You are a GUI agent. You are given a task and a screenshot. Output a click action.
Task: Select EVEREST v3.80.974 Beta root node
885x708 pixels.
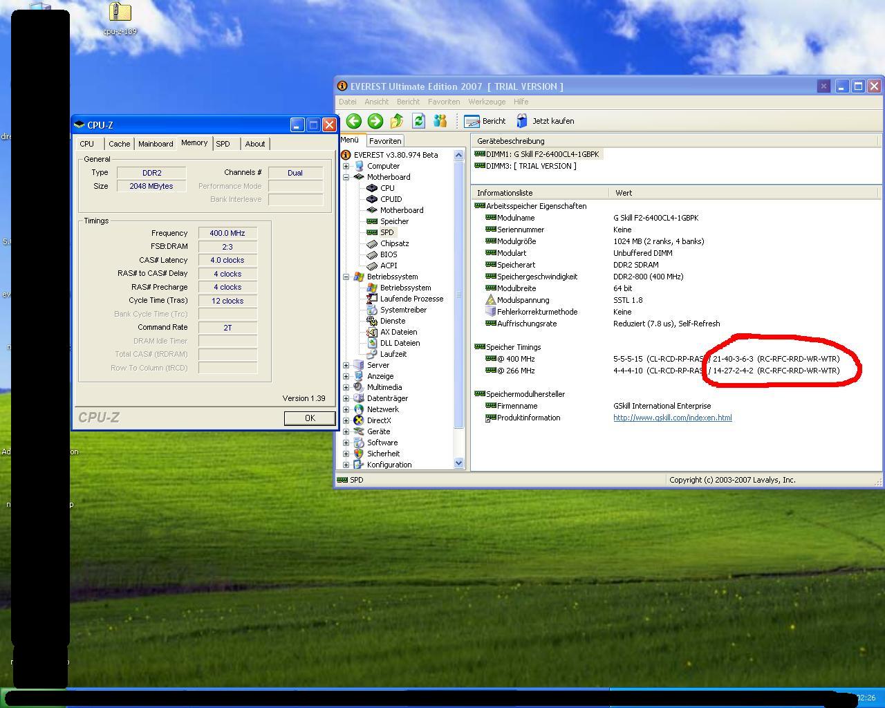click(395, 155)
